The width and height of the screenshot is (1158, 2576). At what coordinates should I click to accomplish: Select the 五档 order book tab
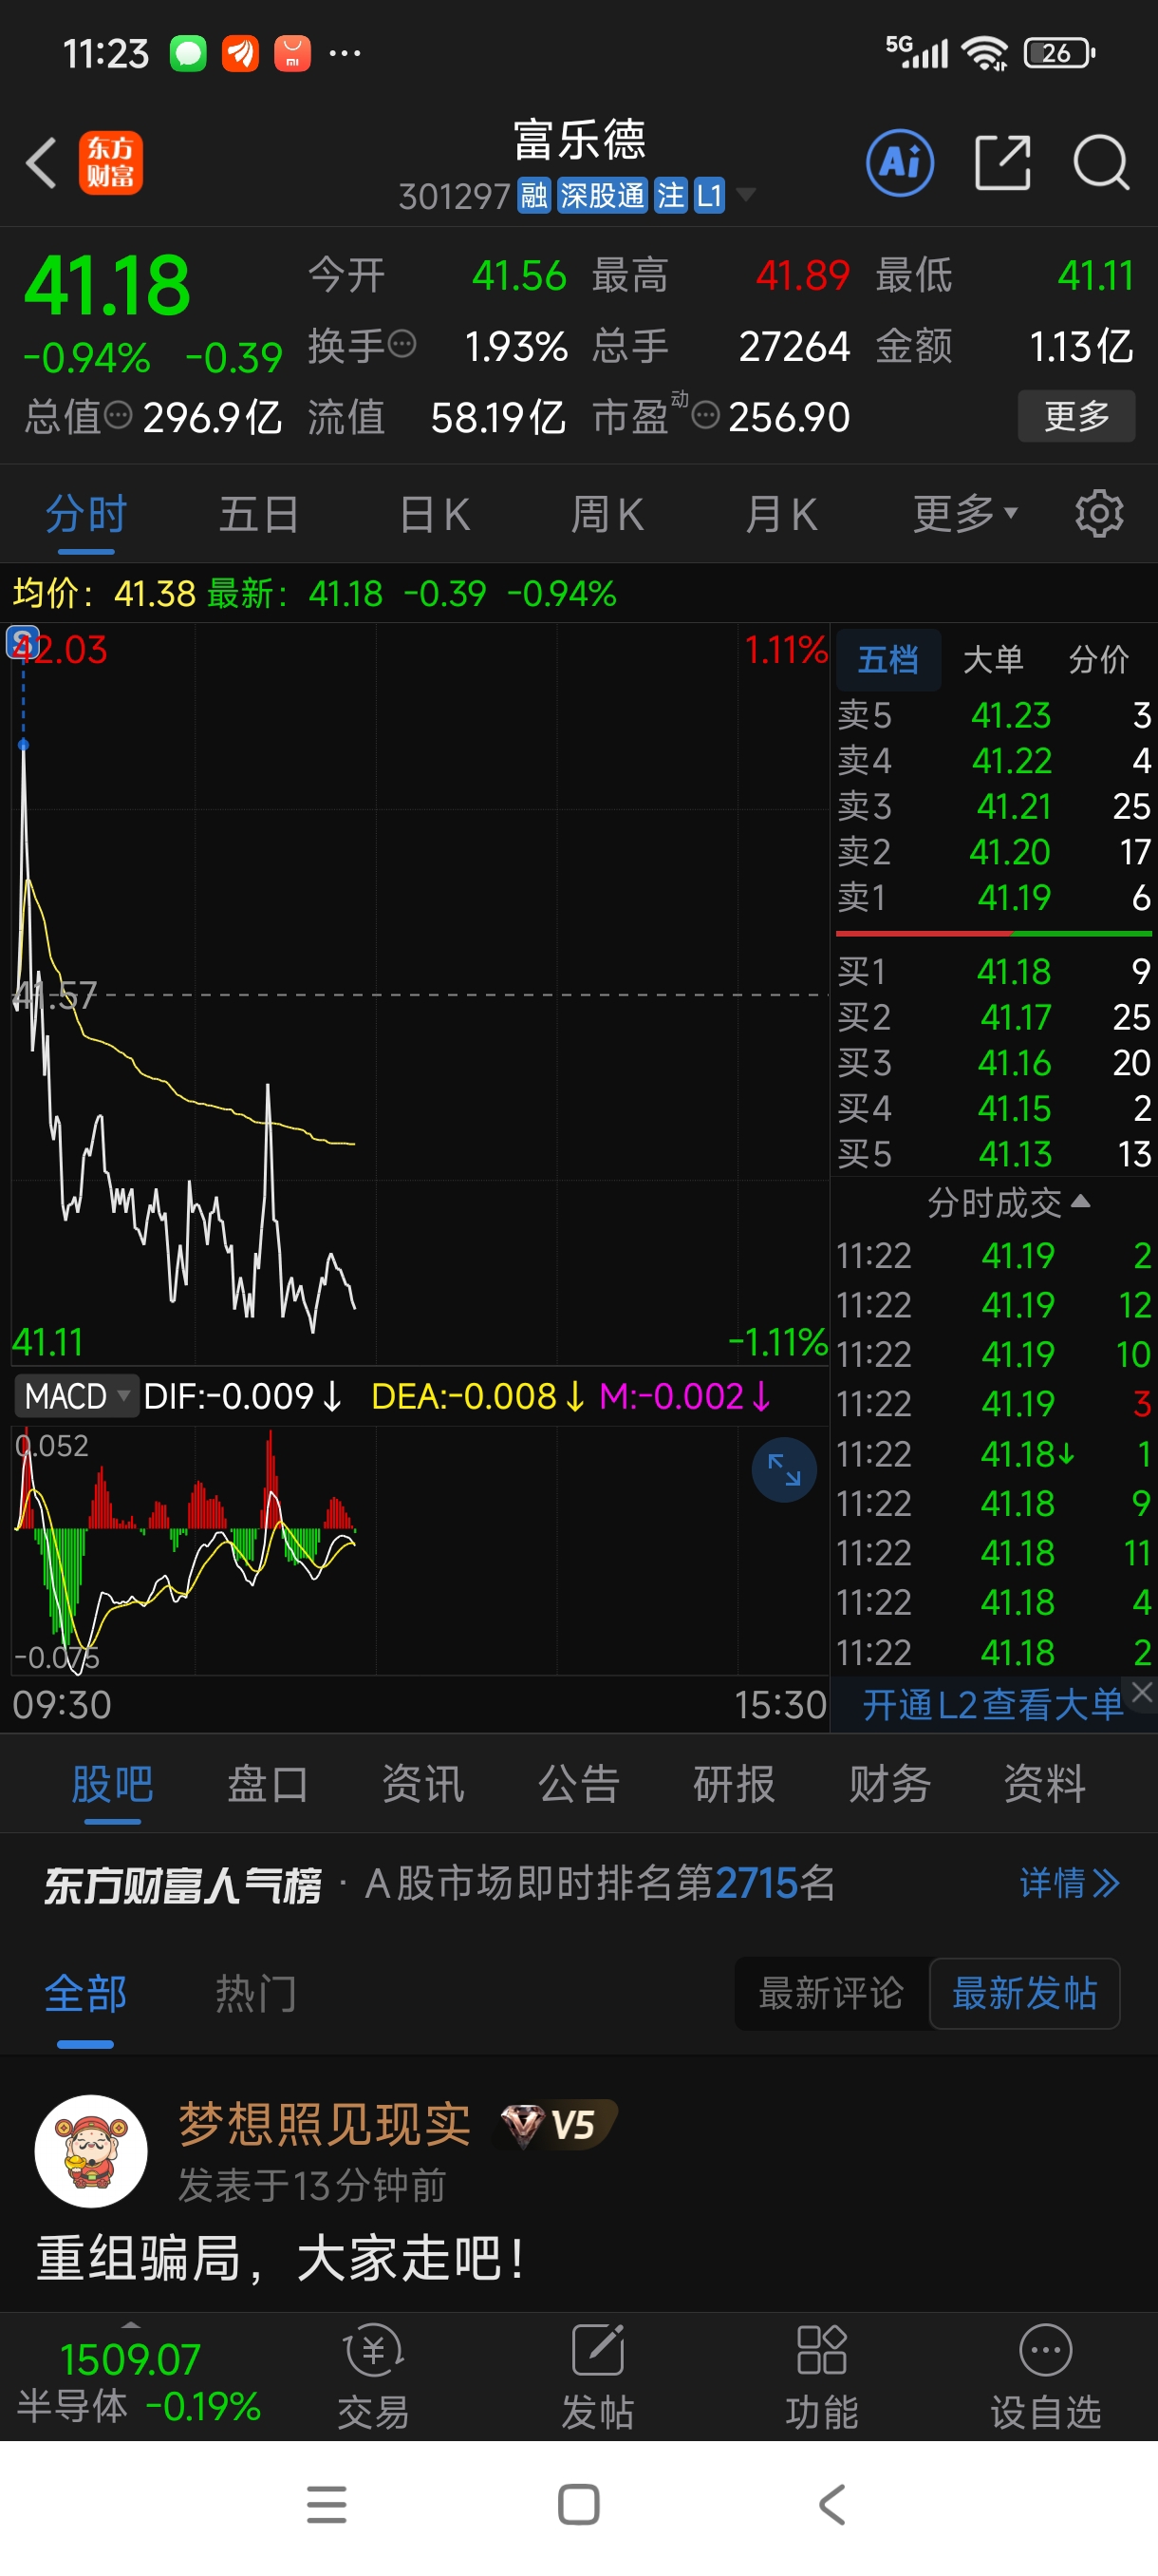pos(887,659)
